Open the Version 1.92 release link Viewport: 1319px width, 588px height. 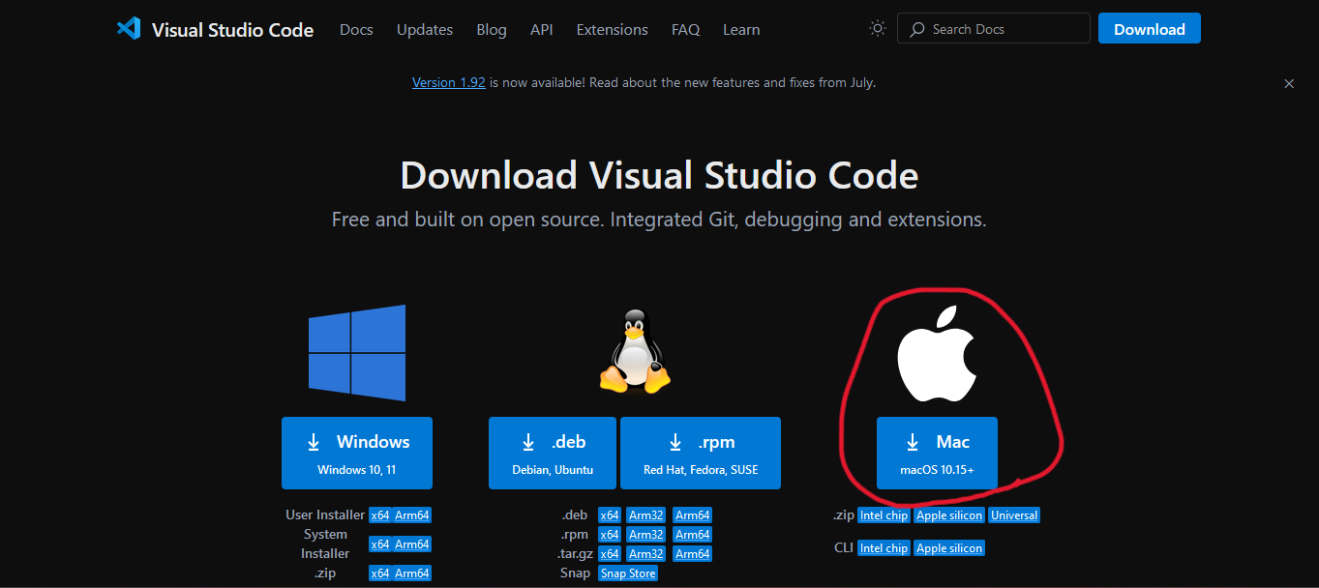tap(449, 82)
